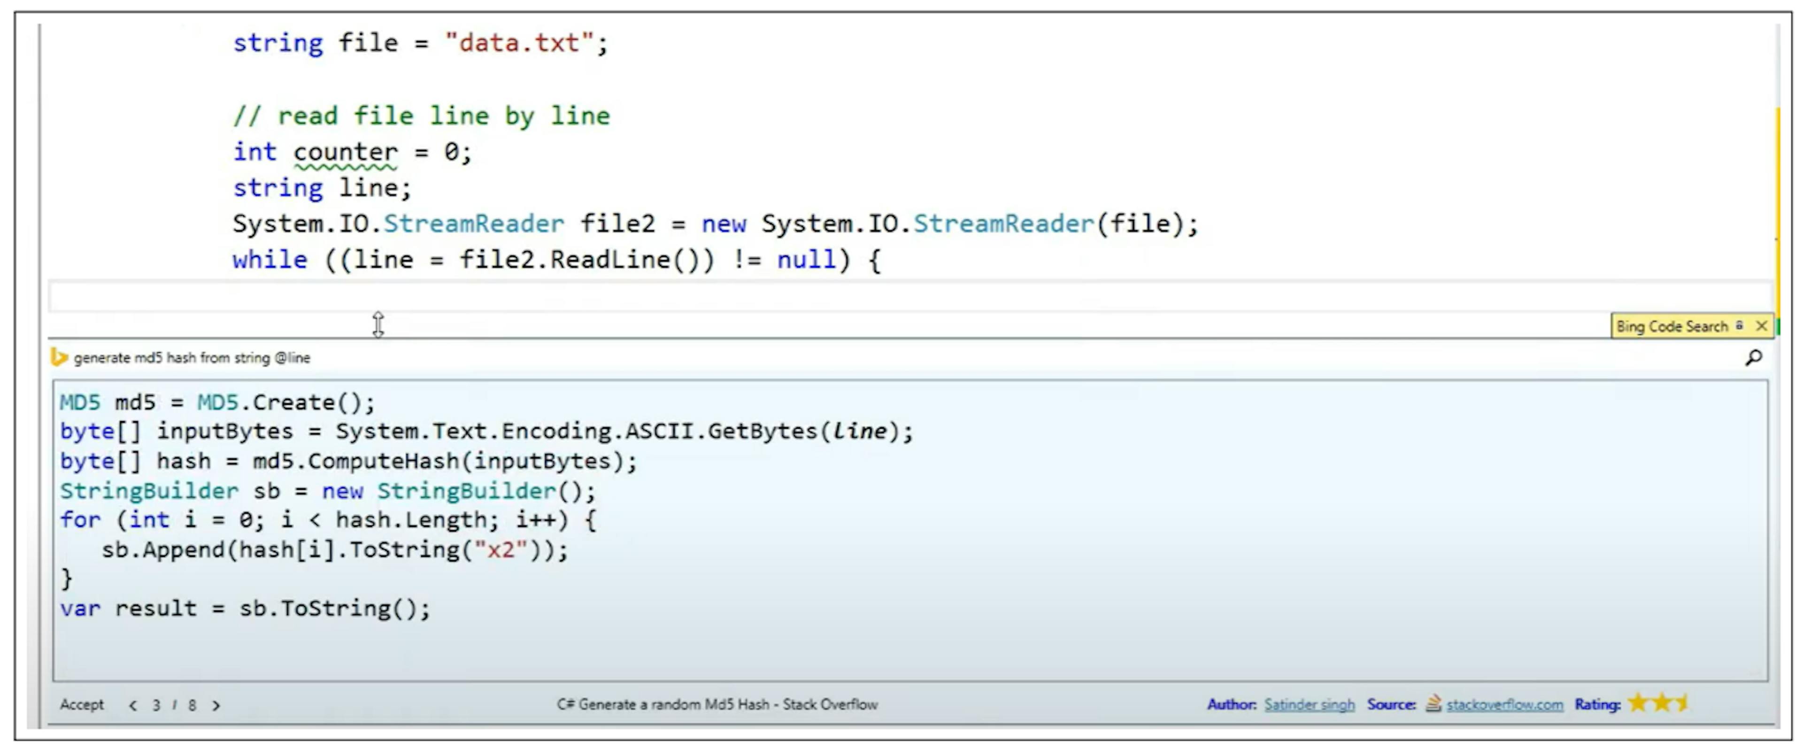
Task: Click the 'string file = "data.txt";' line
Action: click(x=421, y=43)
